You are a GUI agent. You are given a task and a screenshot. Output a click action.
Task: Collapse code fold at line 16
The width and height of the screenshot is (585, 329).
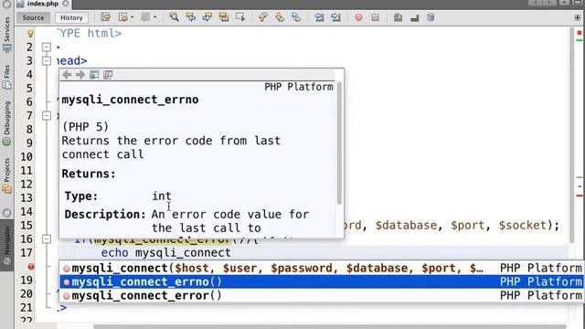(47, 239)
